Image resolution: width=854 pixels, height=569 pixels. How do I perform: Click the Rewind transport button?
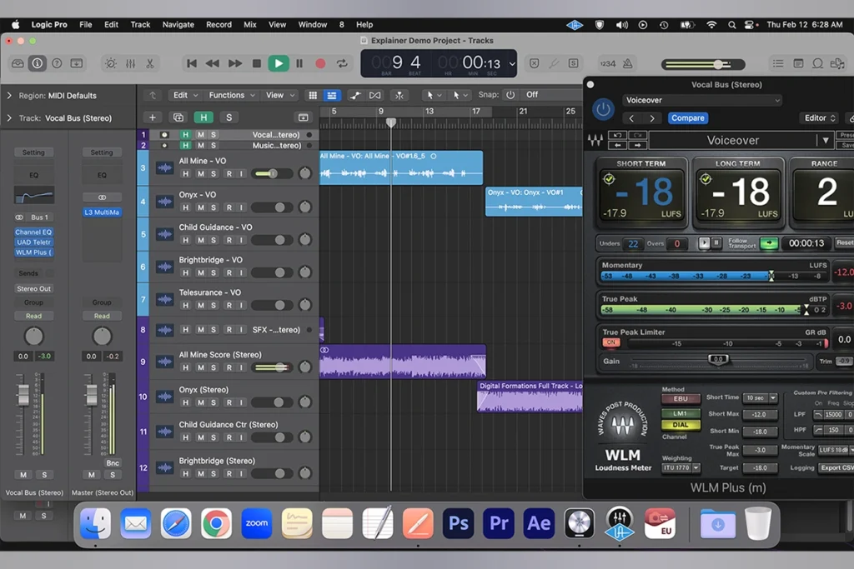click(213, 63)
